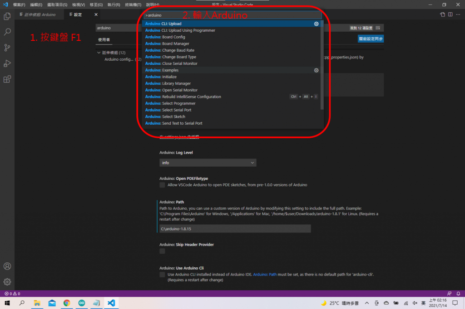Open the Search view in the activity bar
Viewport: 465px width, 309px height.
coord(7,32)
